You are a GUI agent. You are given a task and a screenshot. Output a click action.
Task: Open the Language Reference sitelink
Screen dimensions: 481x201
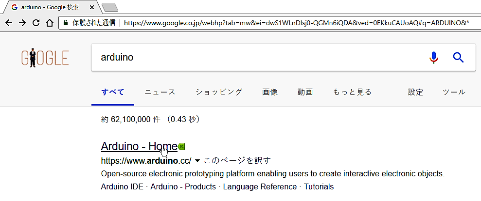point(260,186)
